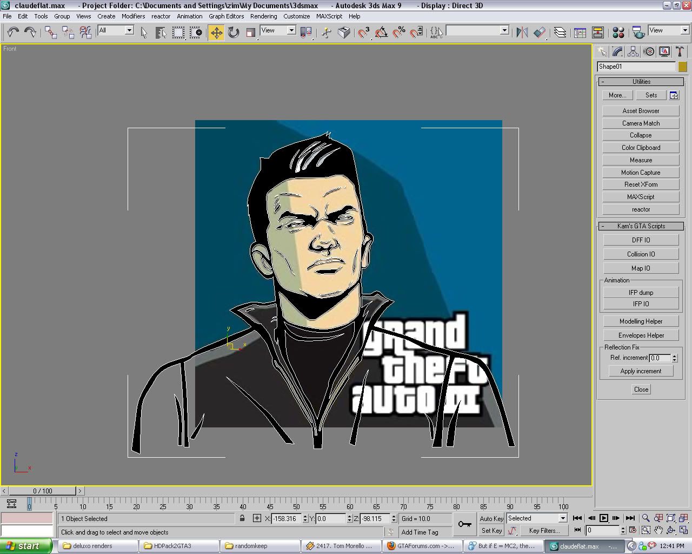The height and width of the screenshot is (554, 692).
Task: Switch to the Motion panel tab
Action: click(x=649, y=51)
